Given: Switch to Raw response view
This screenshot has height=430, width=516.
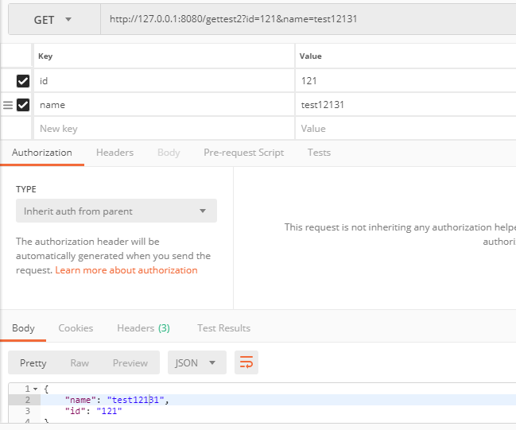Looking at the screenshot, I should (80, 363).
